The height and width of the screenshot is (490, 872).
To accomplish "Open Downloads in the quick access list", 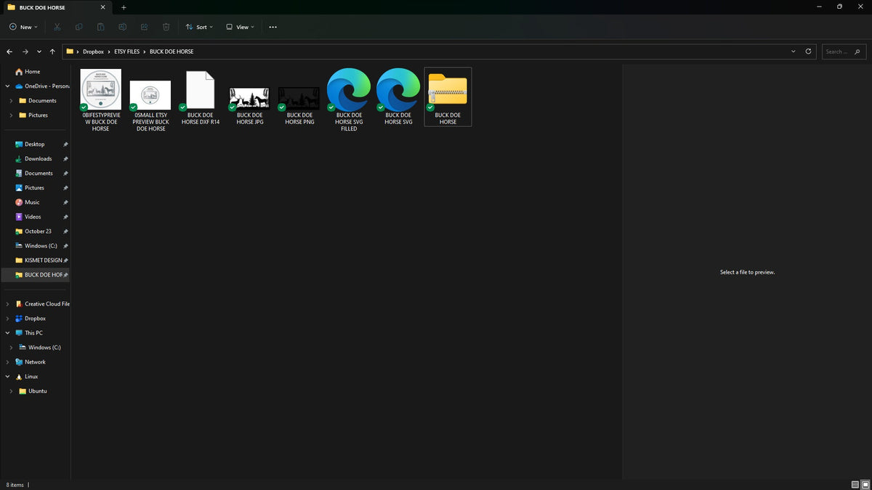I will [39, 158].
